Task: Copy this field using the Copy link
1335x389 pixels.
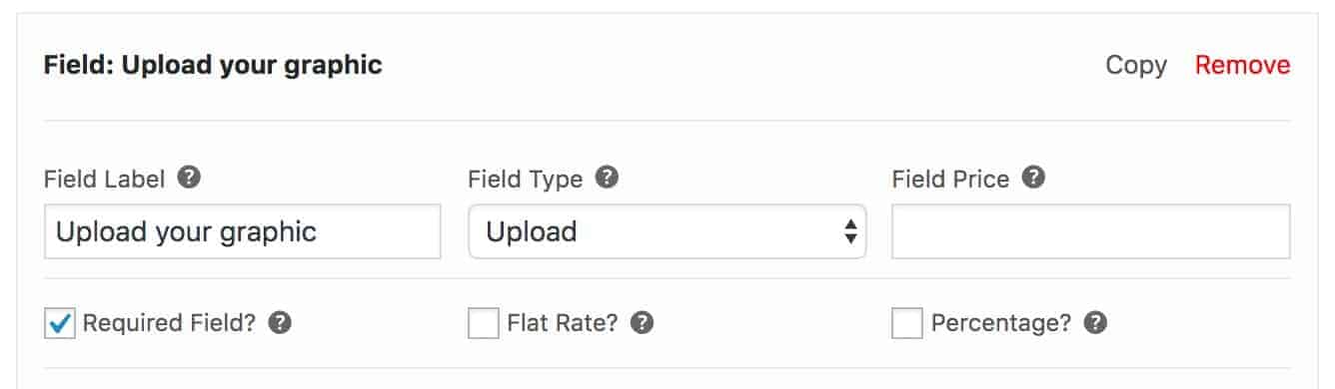Action: (x=1136, y=66)
